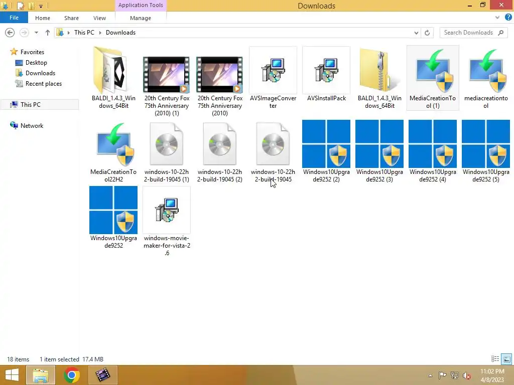The width and height of the screenshot is (514, 385).
Task: Open Customize Quick Access Toolbar dropdown
Action: pyautogui.click(x=41, y=6)
